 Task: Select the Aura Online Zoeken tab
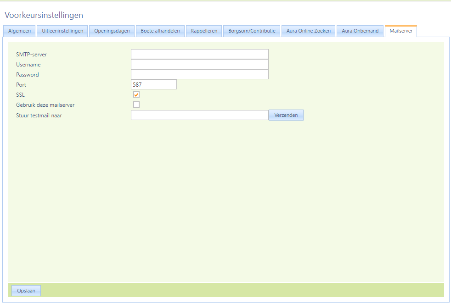coord(308,31)
